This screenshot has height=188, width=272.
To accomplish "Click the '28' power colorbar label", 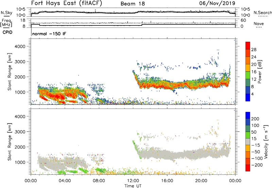I will click(x=254, y=50).
